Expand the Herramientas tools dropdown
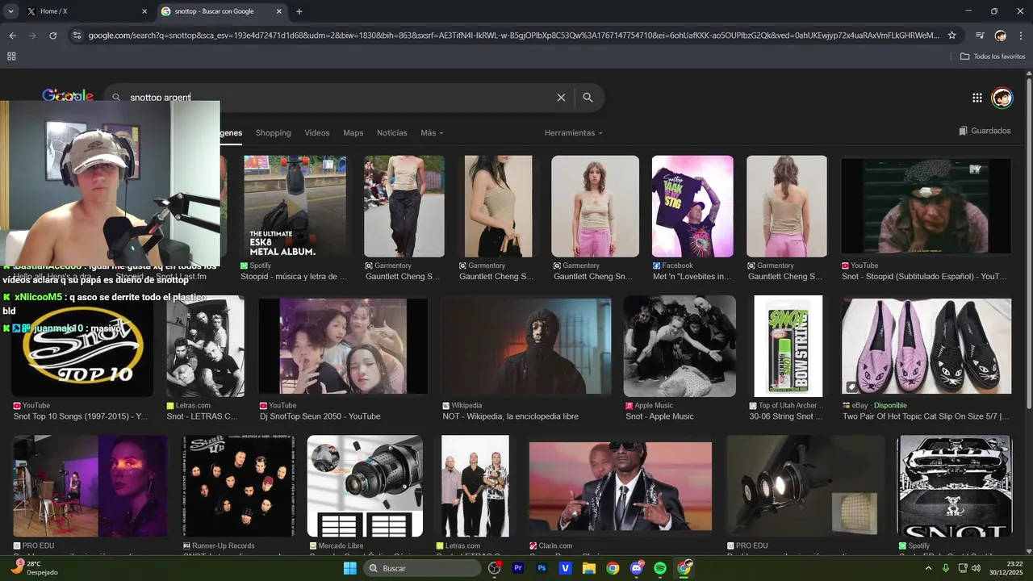The width and height of the screenshot is (1033, 581). pos(573,133)
